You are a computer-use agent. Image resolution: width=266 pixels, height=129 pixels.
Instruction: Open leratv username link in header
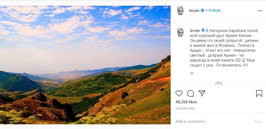coord(194,10)
